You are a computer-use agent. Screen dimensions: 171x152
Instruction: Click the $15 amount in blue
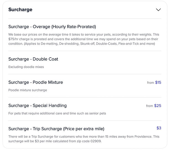pyautogui.click(x=158, y=83)
